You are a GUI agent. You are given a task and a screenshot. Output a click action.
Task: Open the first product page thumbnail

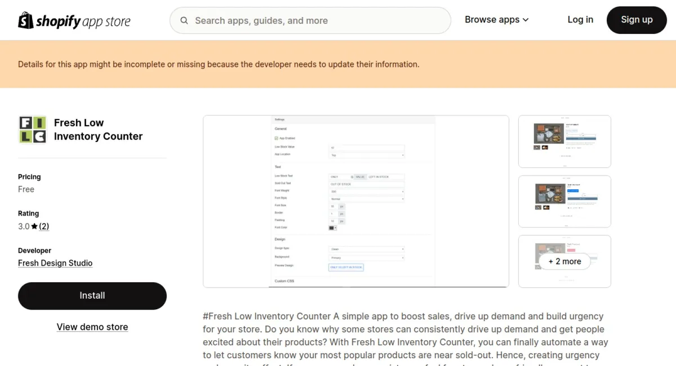coord(564,141)
